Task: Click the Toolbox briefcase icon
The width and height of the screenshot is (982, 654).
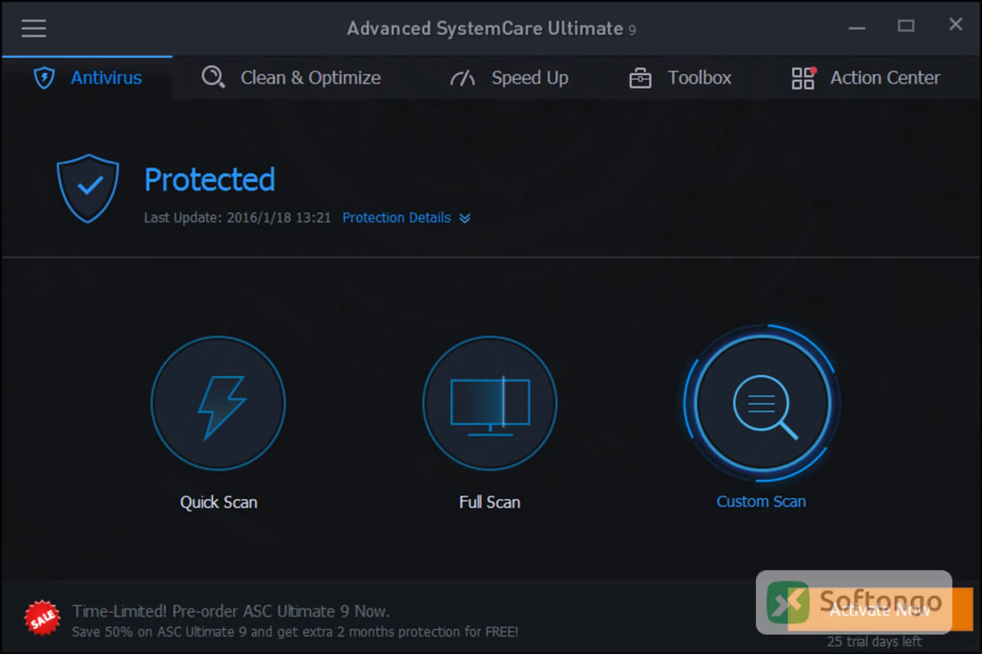Action: pyautogui.click(x=640, y=78)
